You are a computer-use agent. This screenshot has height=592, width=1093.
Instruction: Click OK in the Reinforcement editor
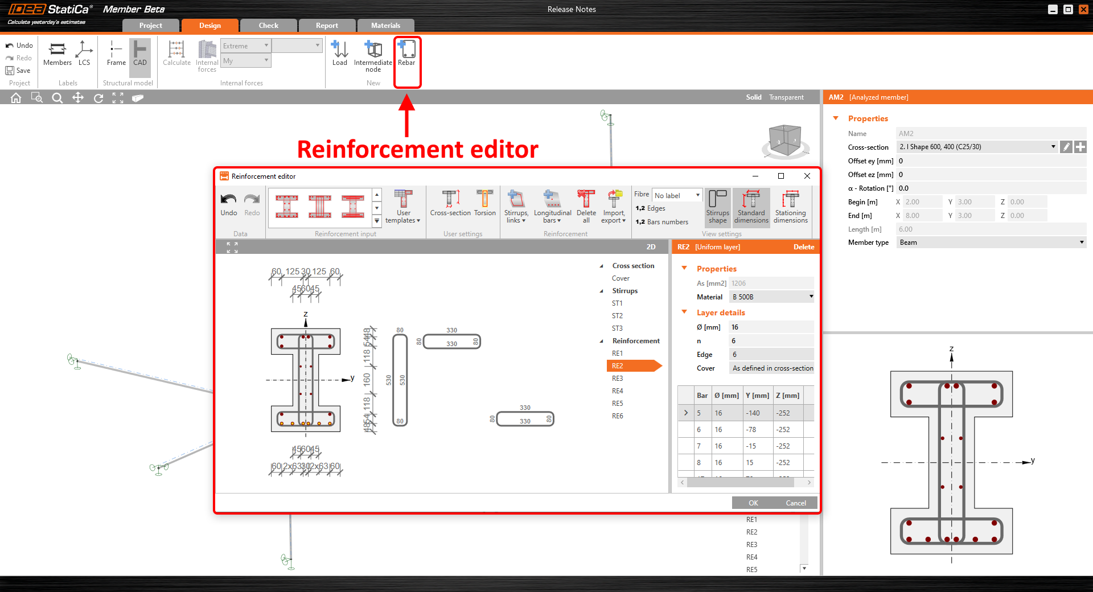(753, 503)
